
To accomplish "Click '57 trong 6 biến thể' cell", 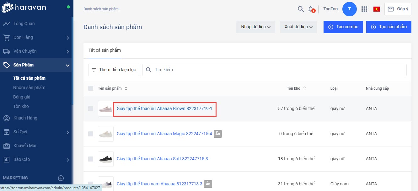I will coord(296,109).
